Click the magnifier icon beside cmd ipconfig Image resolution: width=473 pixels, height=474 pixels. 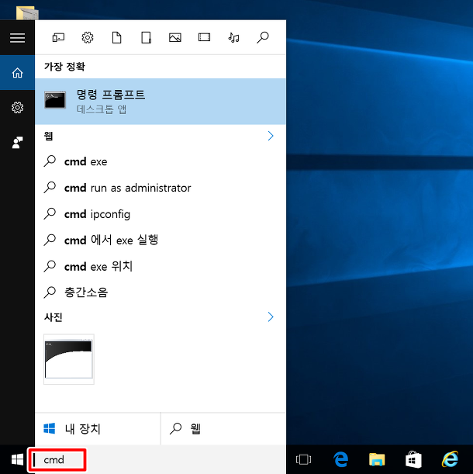click(x=50, y=213)
